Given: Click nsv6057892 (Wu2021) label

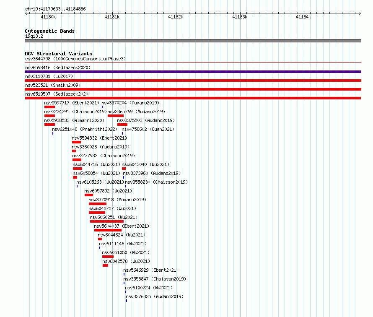Looking at the screenshot, I should [108, 191].
